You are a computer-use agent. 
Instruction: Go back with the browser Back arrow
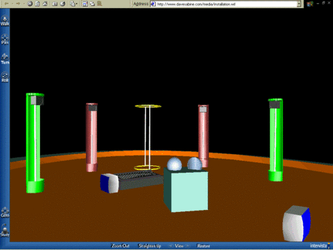[x=7, y=3]
